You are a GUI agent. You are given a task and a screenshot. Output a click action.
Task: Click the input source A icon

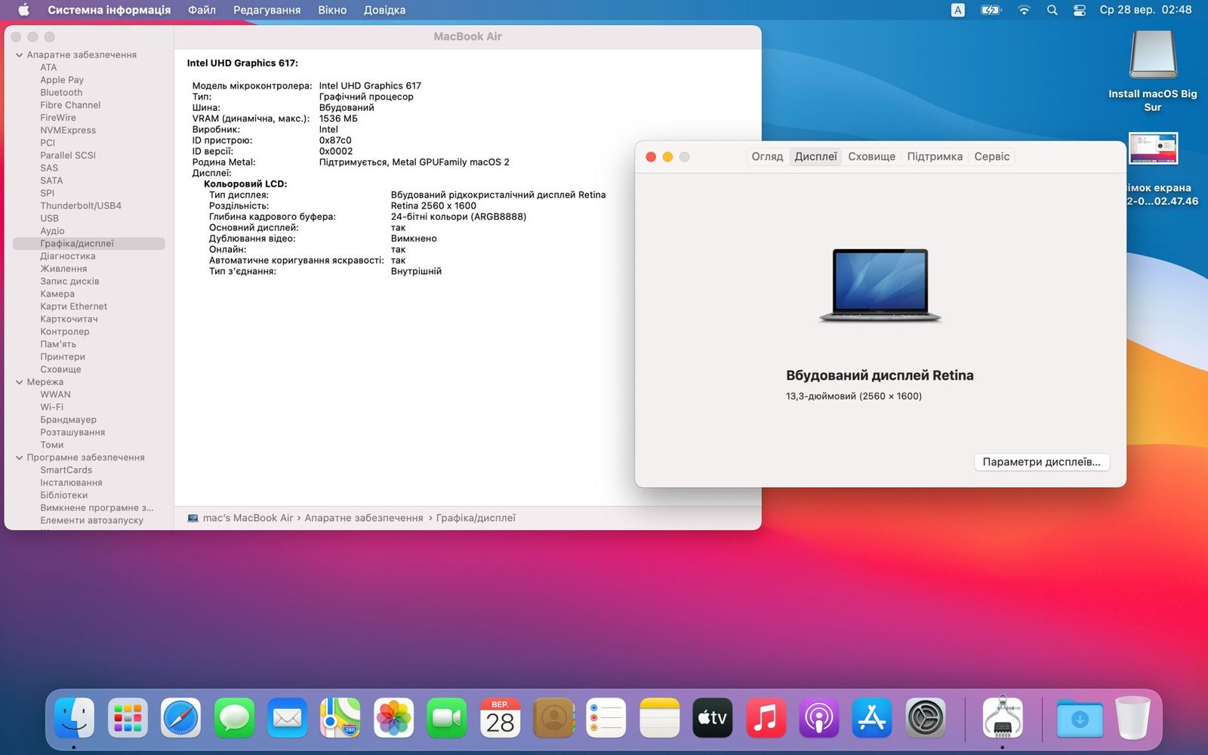pos(957,10)
